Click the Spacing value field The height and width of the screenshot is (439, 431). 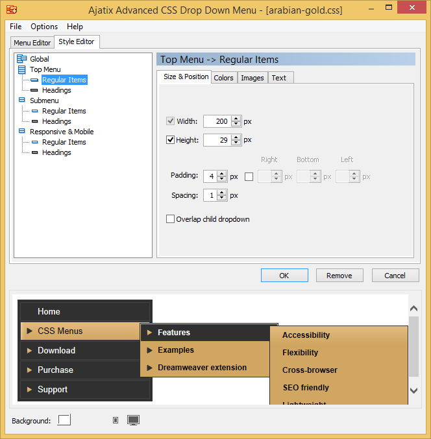click(x=210, y=195)
